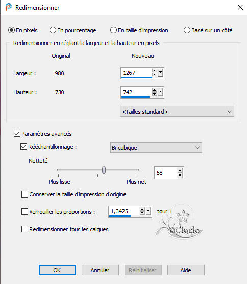Open the Largeur slider dropdown arrow

[160, 73]
